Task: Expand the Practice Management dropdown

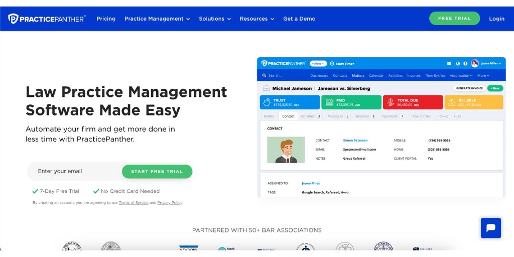Action: click(x=157, y=19)
